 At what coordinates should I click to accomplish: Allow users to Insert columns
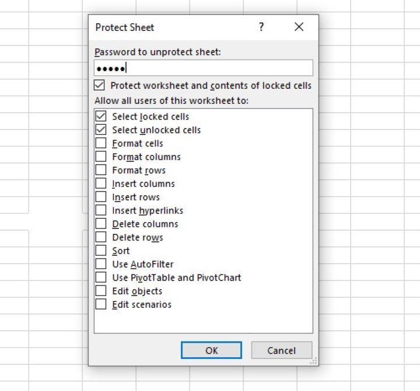pos(101,184)
